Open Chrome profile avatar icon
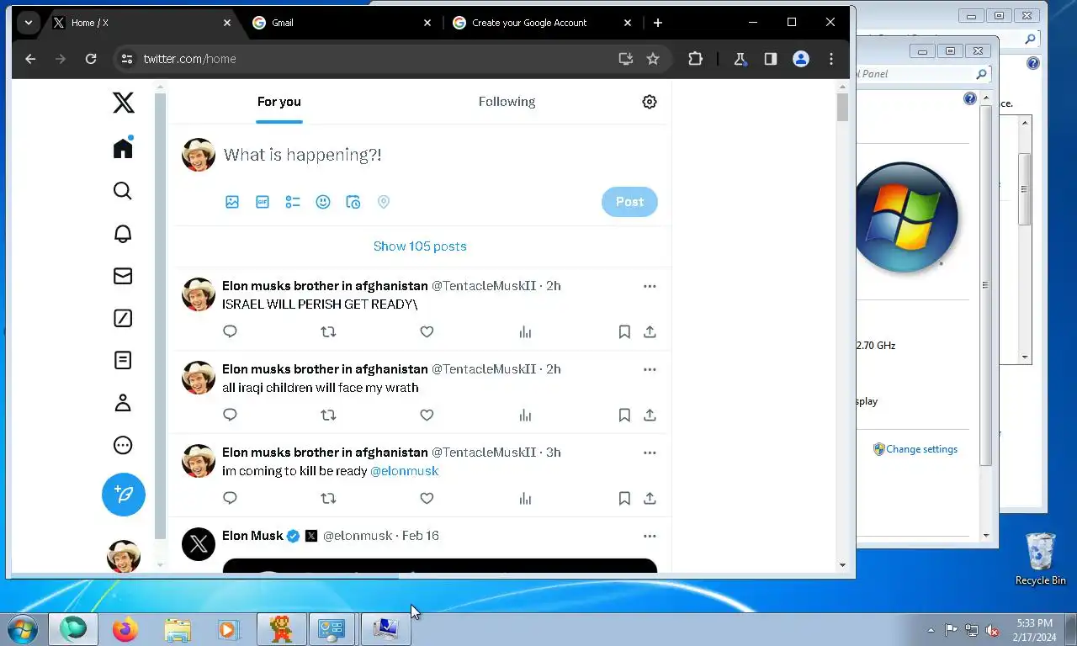The width and height of the screenshot is (1077, 646). tap(801, 59)
